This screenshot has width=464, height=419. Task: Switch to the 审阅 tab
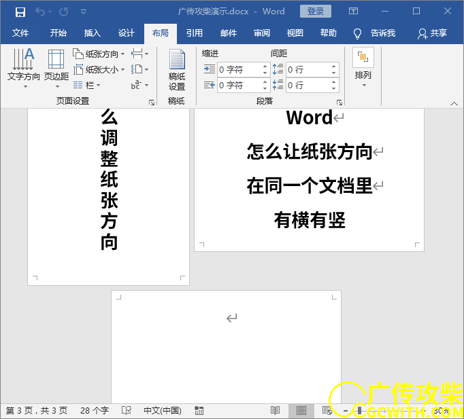(262, 33)
